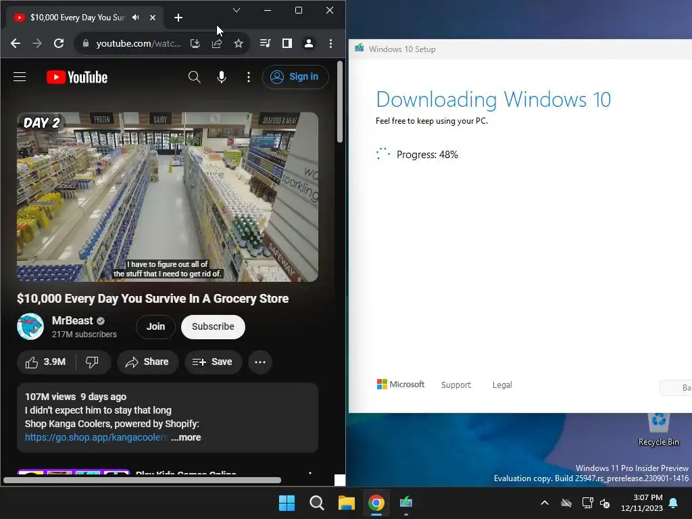Open File Explorer from the taskbar
The height and width of the screenshot is (519, 692).
347,503
